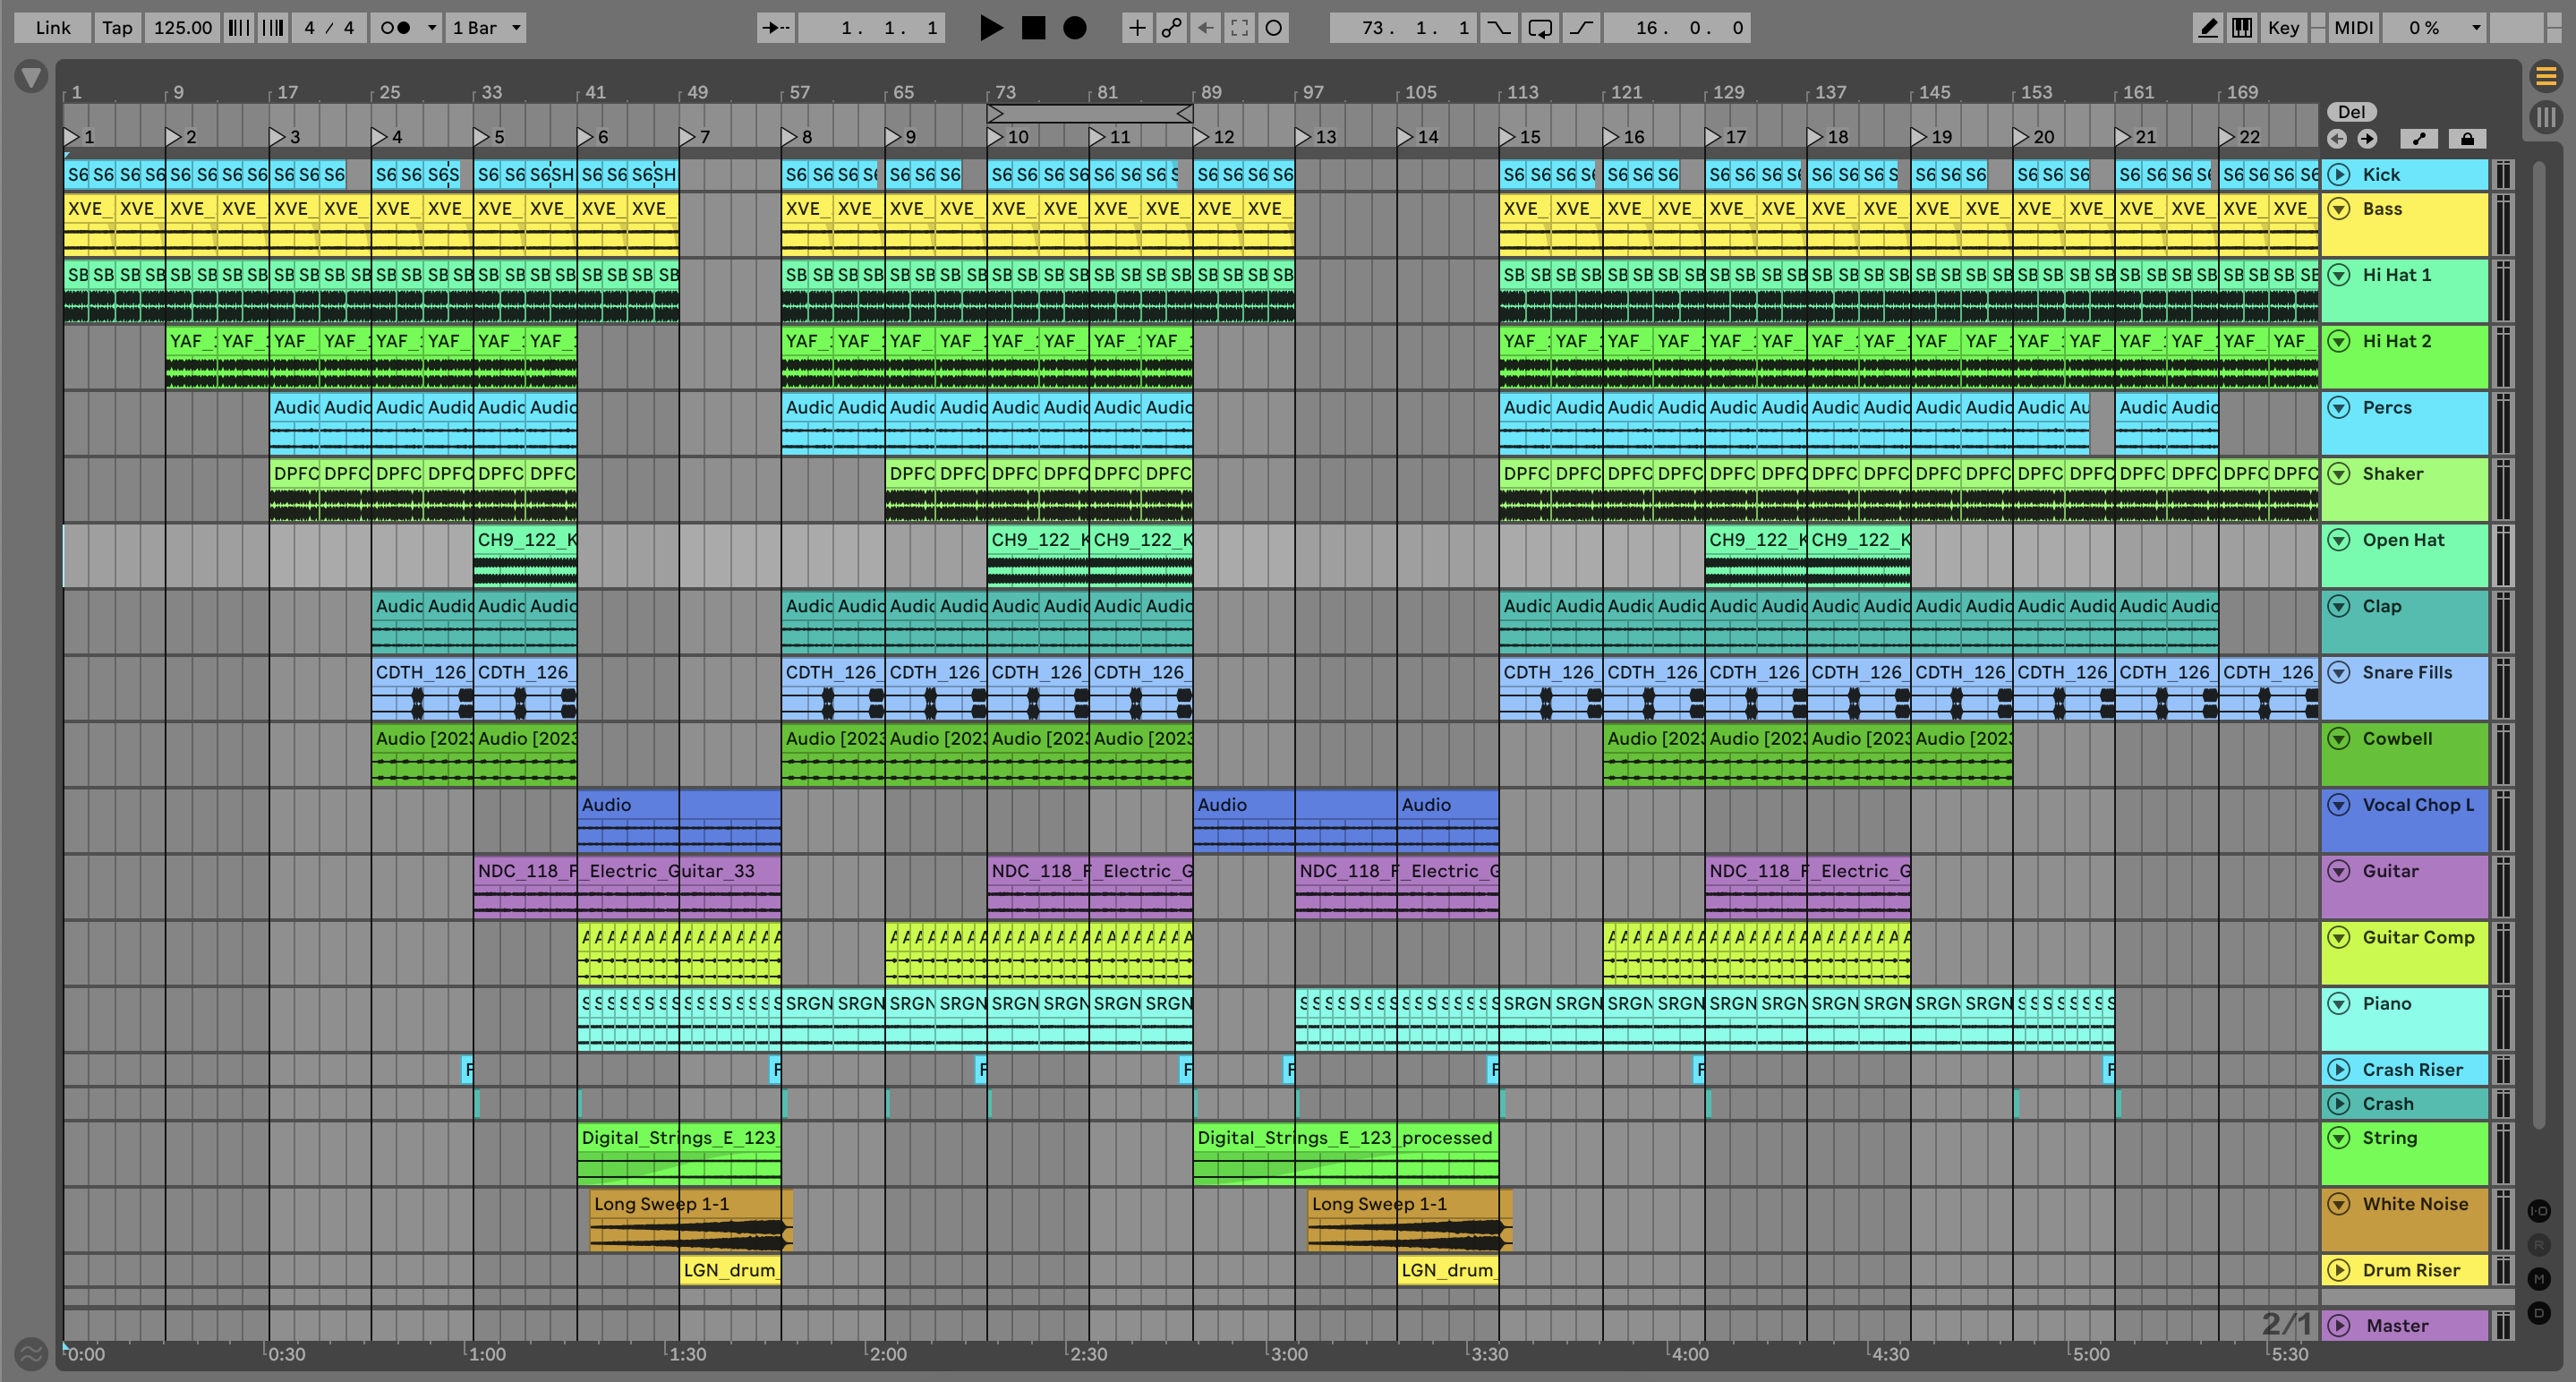Image resolution: width=2576 pixels, height=1382 pixels.
Task: Click the Arrangement Record button
Action: coord(1074,28)
